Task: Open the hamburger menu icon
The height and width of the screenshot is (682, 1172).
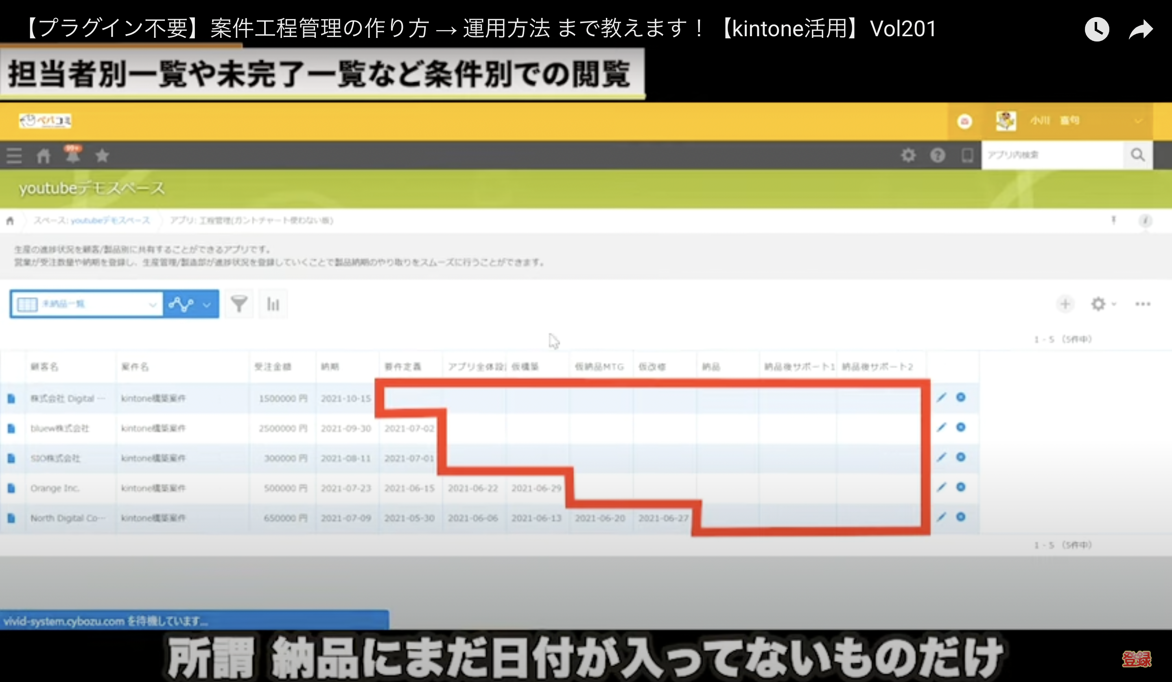Action: 14,156
